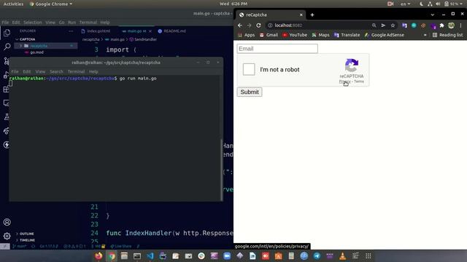The width and height of the screenshot is (467, 262).
Task: Close the reCaptcha browser tab
Action: [301, 15]
